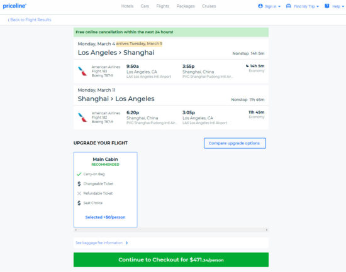The height and width of the screenshot is (272, 346).
Task: Click American Airlines logo for Flight 183
Action: tap(82, 71)
